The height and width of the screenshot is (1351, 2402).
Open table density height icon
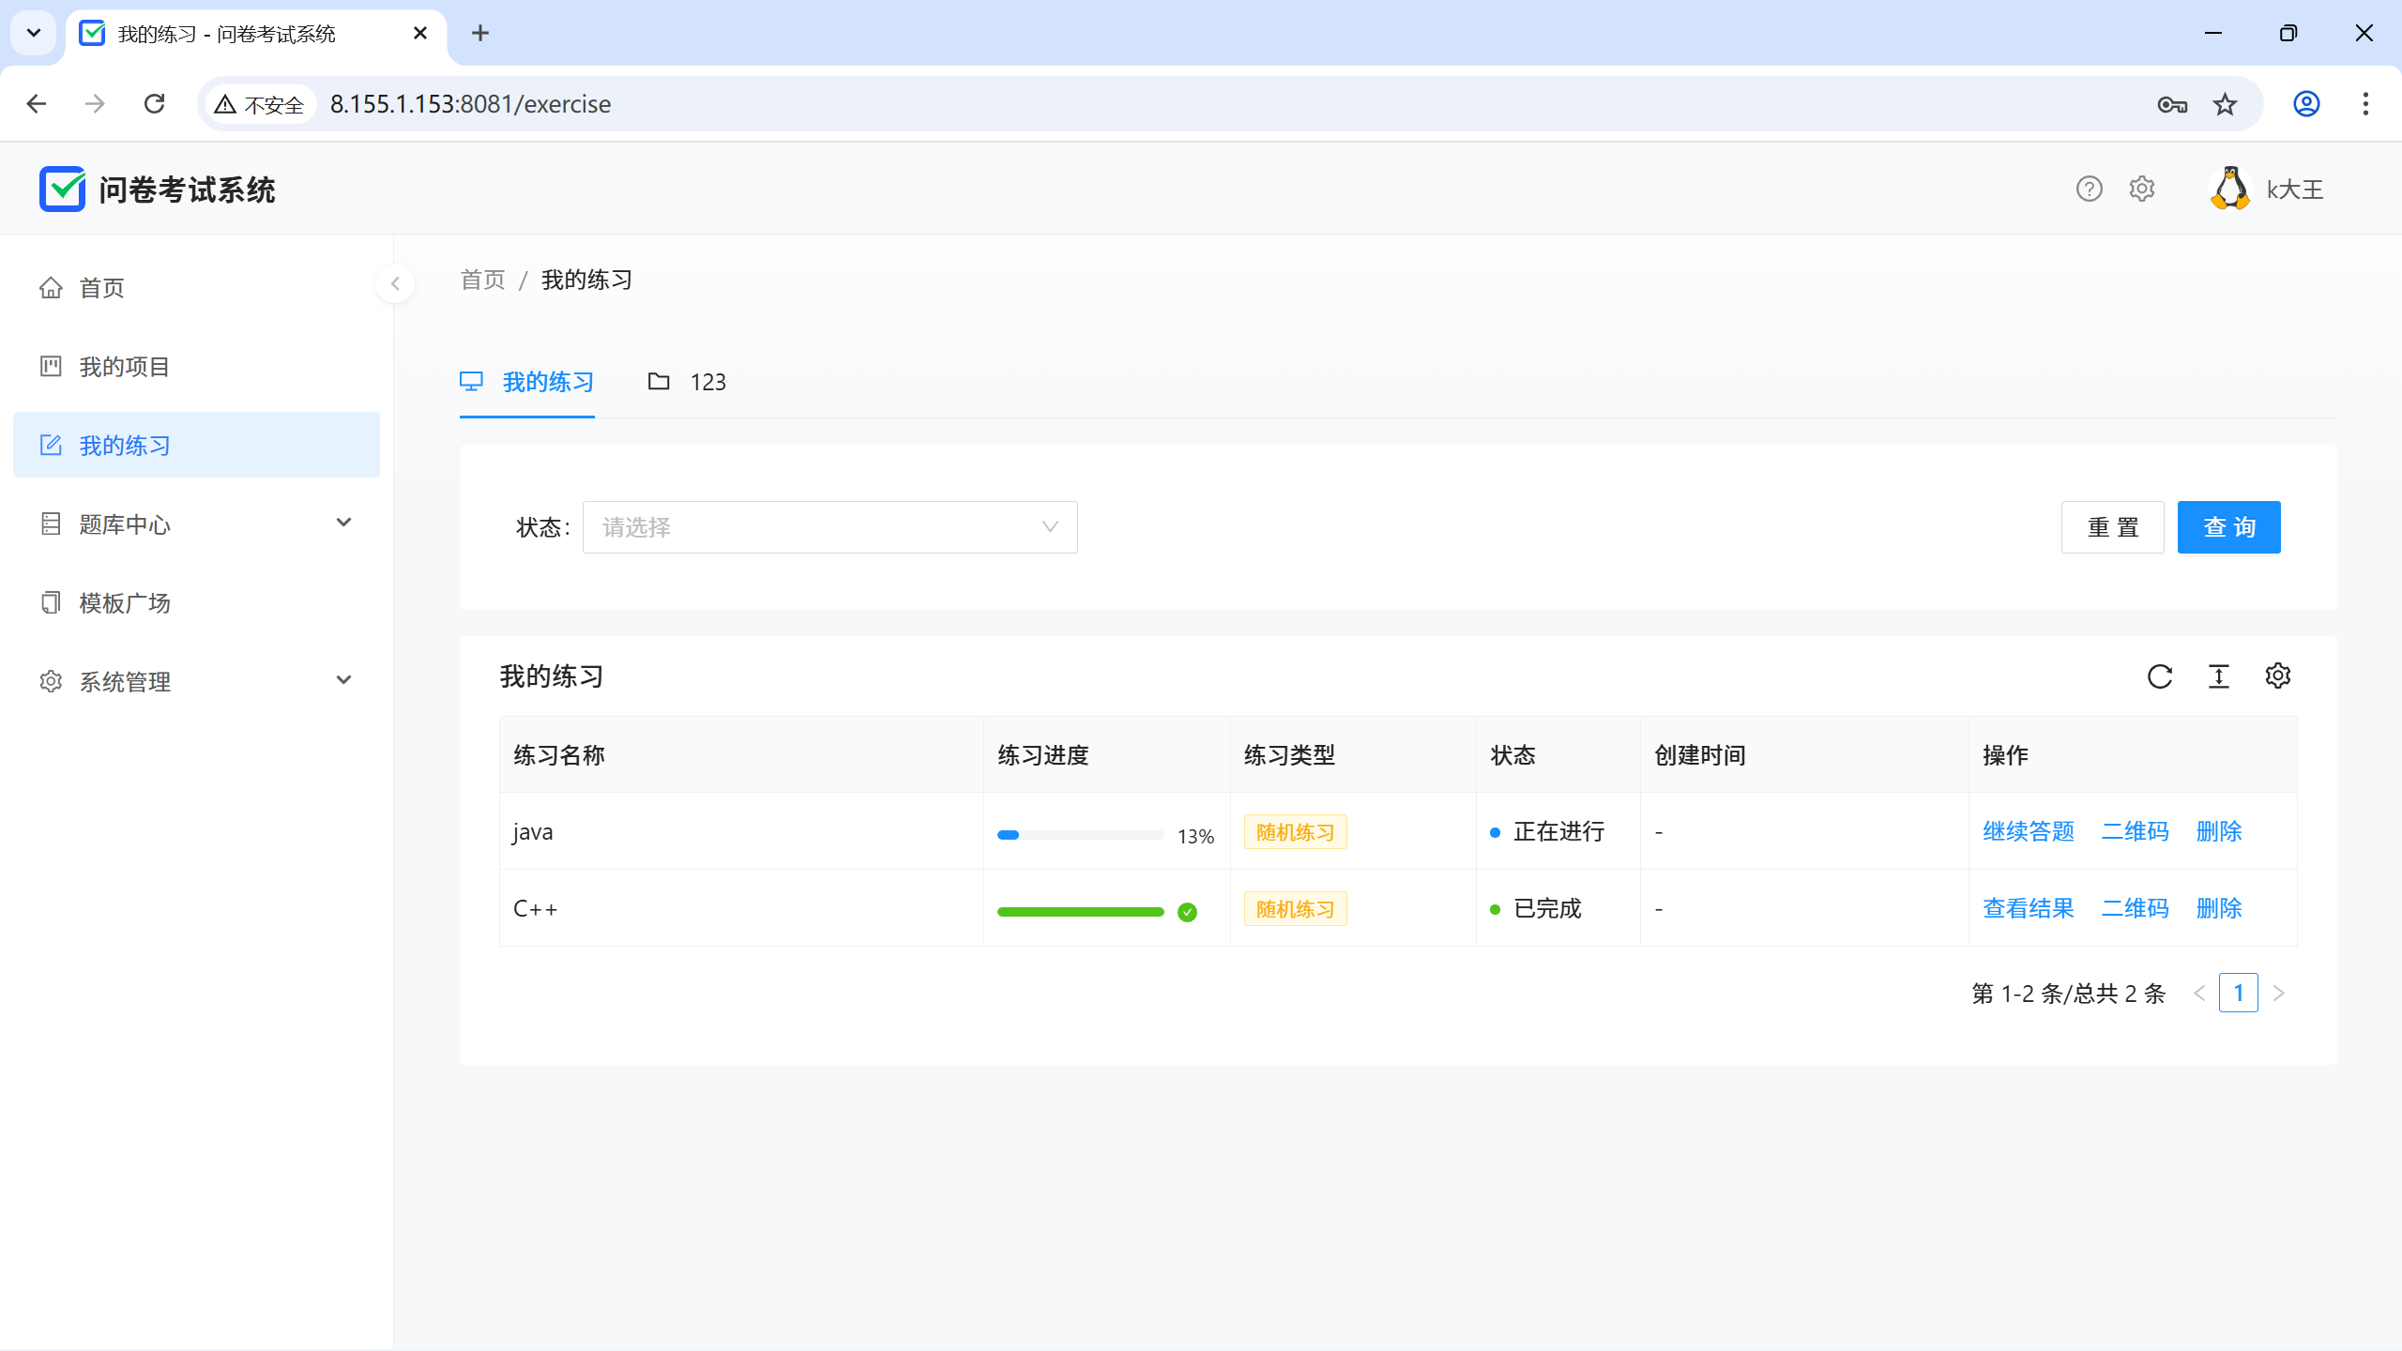tap(2218, 676)
